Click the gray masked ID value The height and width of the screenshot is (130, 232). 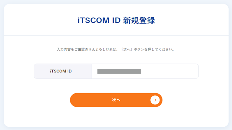pyautogui.click(x=119, y=71)
